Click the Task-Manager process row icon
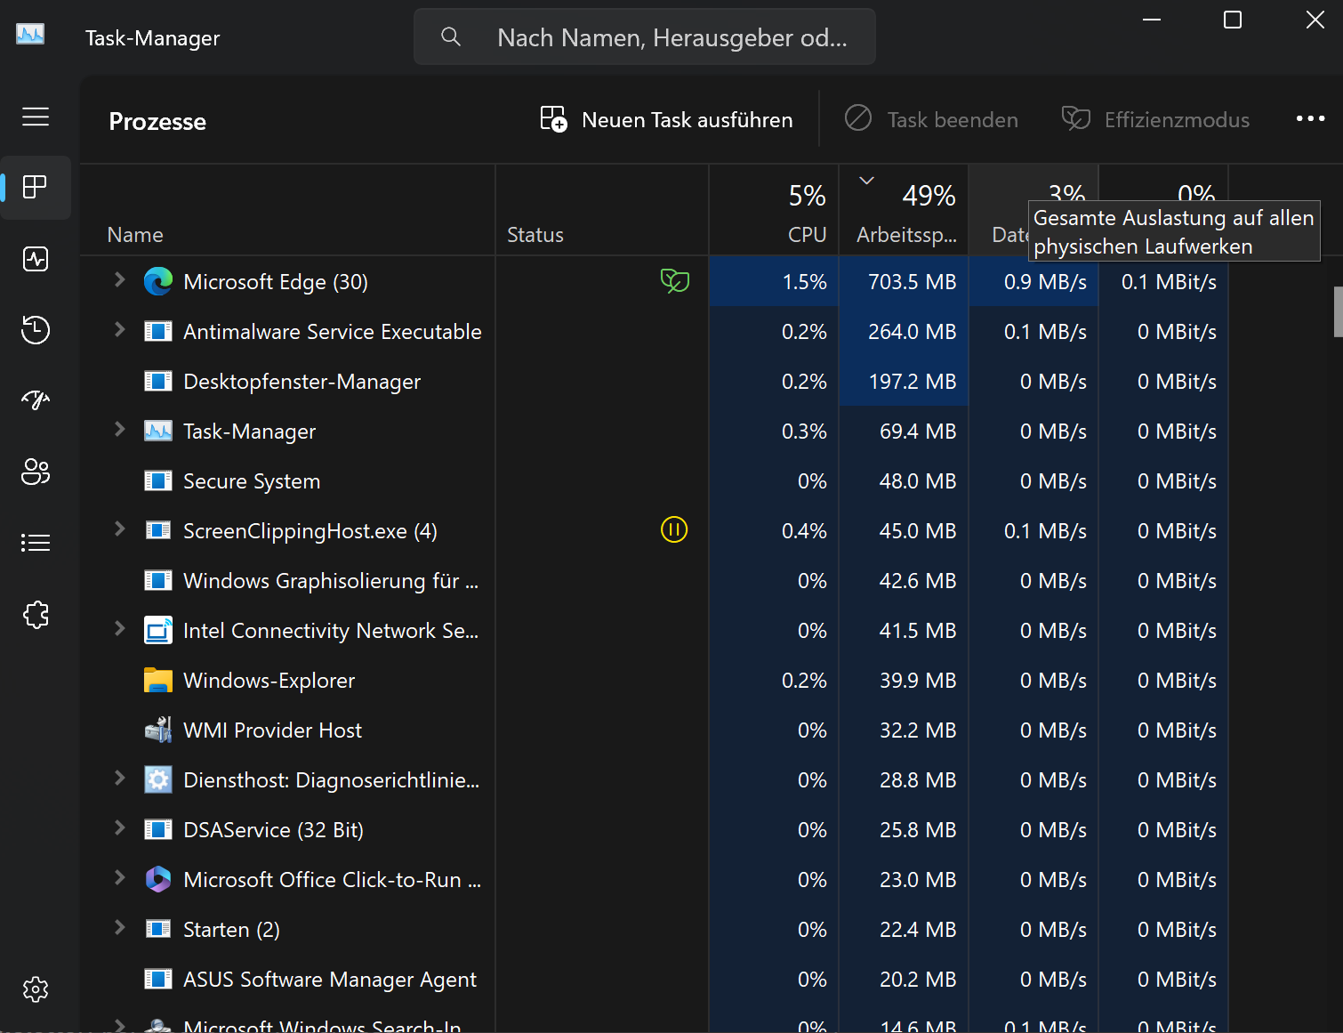This screenshot has width=1343, height=1033. coord(158,431)
